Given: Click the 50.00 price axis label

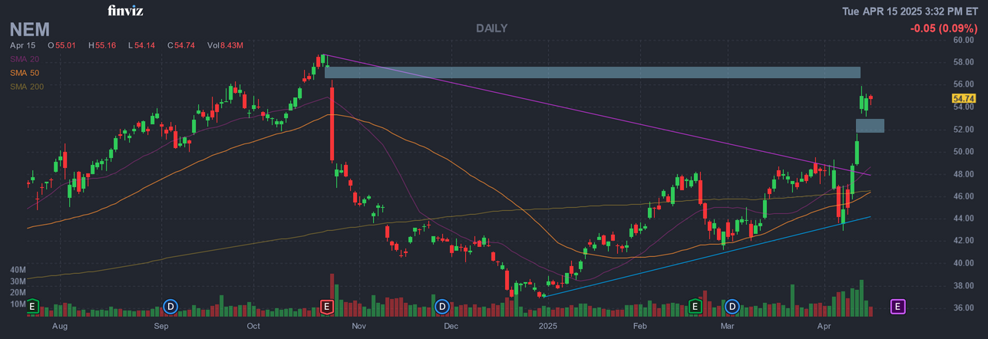Looking at the screenshot, I should pos(964,152).
